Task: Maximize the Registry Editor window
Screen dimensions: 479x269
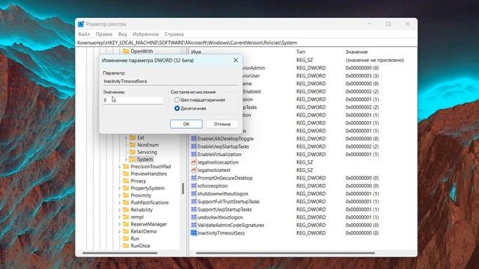Action: (388, 24)
